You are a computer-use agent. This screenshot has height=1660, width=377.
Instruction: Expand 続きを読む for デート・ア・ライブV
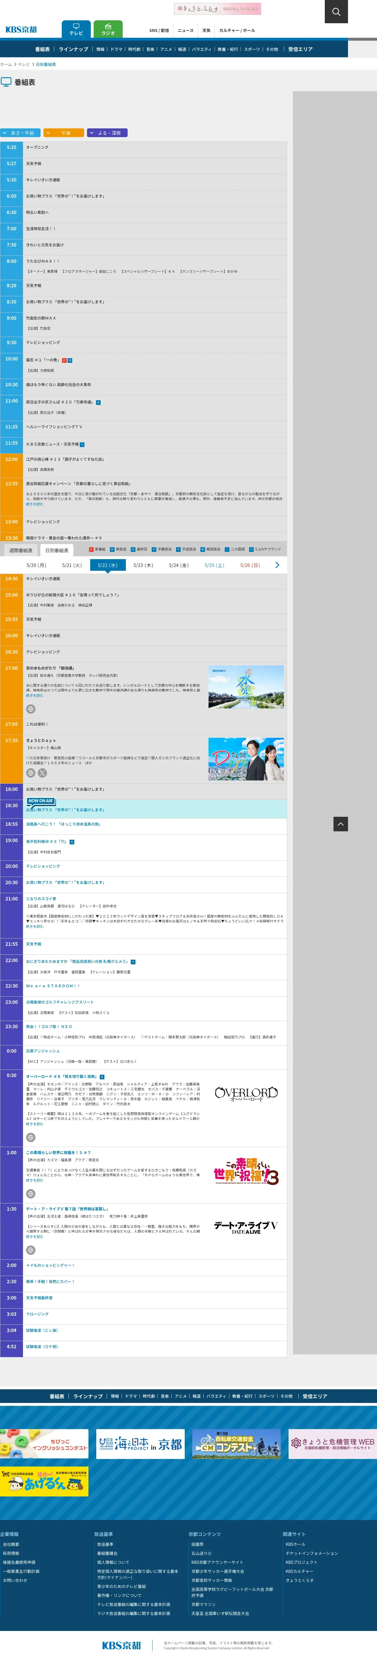pyautogui.click(x=35, y=1237)
